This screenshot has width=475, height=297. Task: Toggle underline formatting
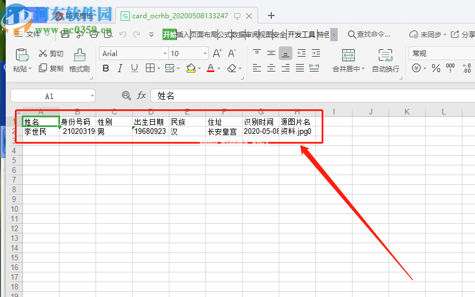tap(134, 69)
